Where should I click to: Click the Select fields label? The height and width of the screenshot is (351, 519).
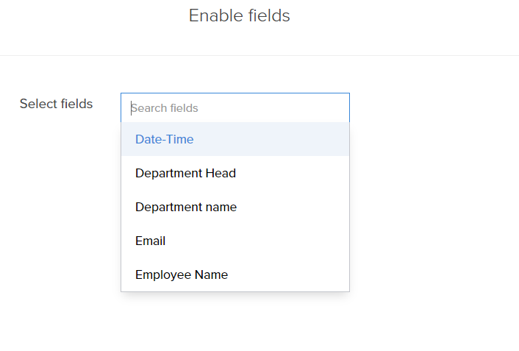point(57,104)
